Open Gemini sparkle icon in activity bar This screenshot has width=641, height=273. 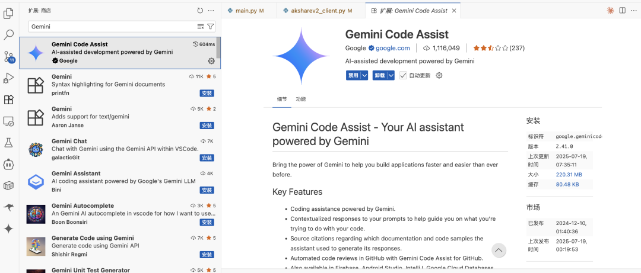point(9,229)
